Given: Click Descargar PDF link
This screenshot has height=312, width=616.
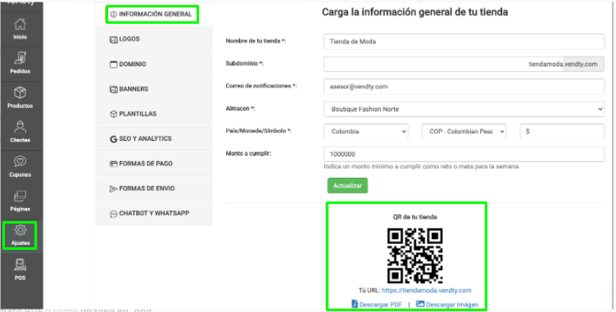Looking at the screenshot, I should click(x=381, y=305).
